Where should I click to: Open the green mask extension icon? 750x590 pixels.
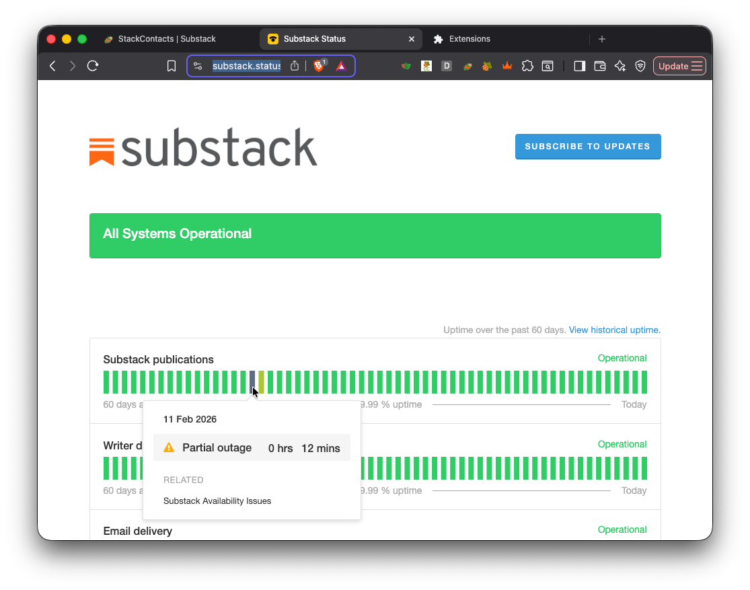[x=406, y=66]
